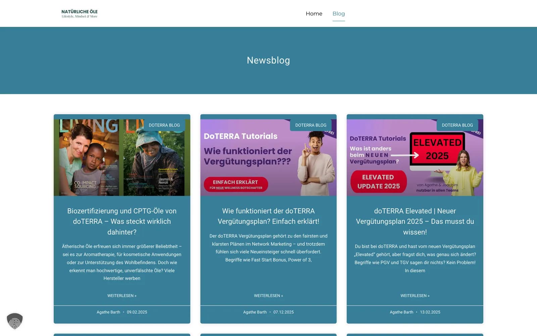Viewport: 537px width, 336px height.
Task: Click Weiterlesen under the Elevated 2025 post
Action: click(x=415, y=296)
